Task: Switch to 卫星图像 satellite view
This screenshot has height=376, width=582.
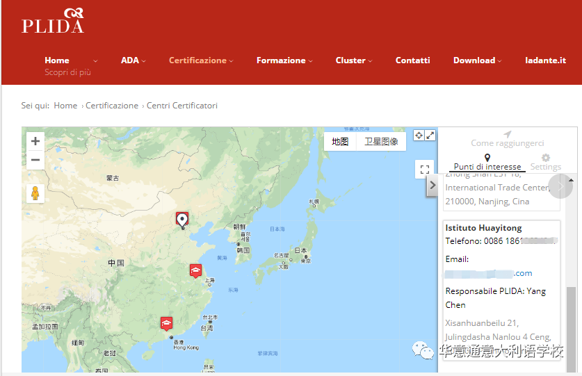Action: point(381,141)
